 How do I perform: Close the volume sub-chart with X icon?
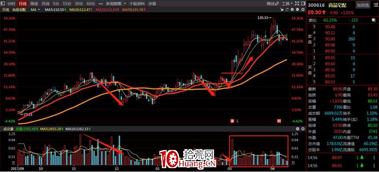pos(297,129)
